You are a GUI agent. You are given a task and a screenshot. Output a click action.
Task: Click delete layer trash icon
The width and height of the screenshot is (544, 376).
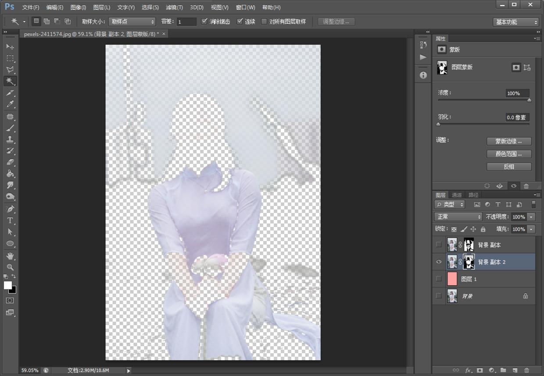coord(526,370)
